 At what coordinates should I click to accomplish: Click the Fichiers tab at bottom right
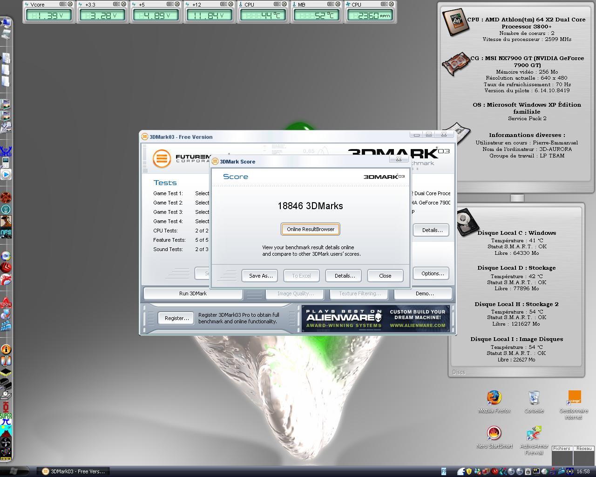pyautogui.click(x=562, y=449)
